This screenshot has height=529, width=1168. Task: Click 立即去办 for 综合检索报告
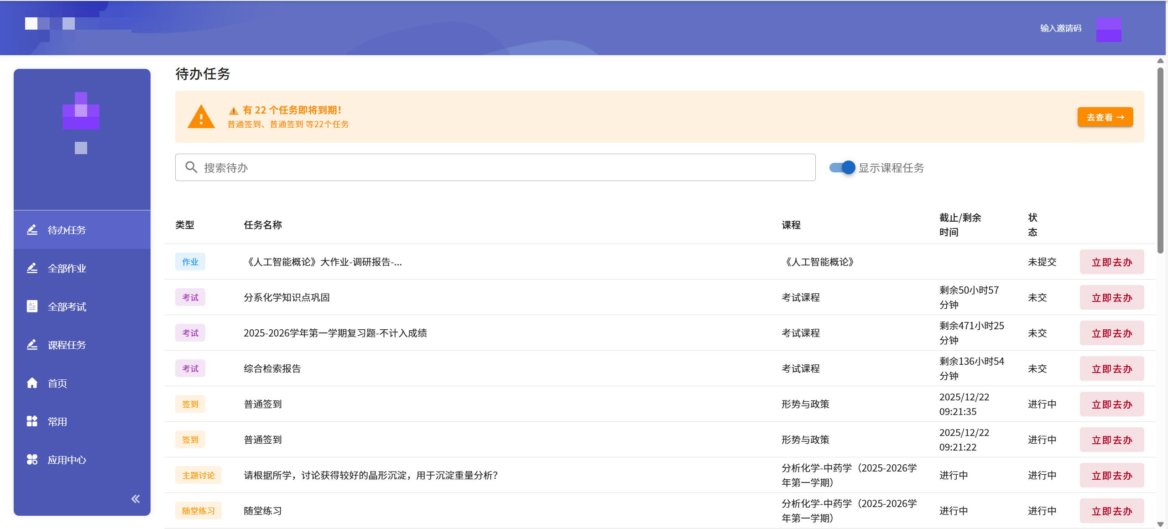pos(1112,368)
